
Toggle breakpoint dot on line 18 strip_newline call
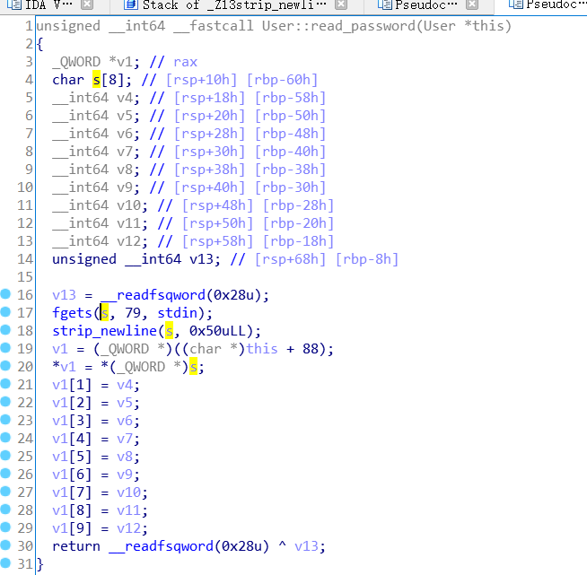(5, 330)
